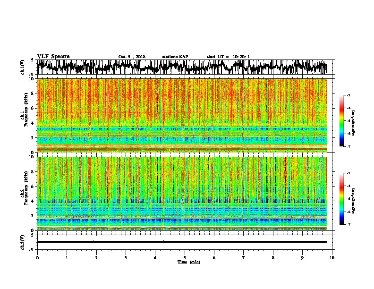
Task: Click the 'Oct. 5 , 2018' date text
Action: (x=132, y=57)
